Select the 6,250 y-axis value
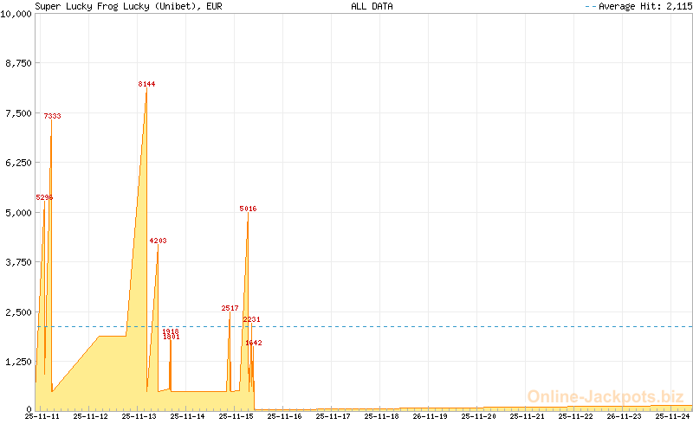 tap(19, 163)
